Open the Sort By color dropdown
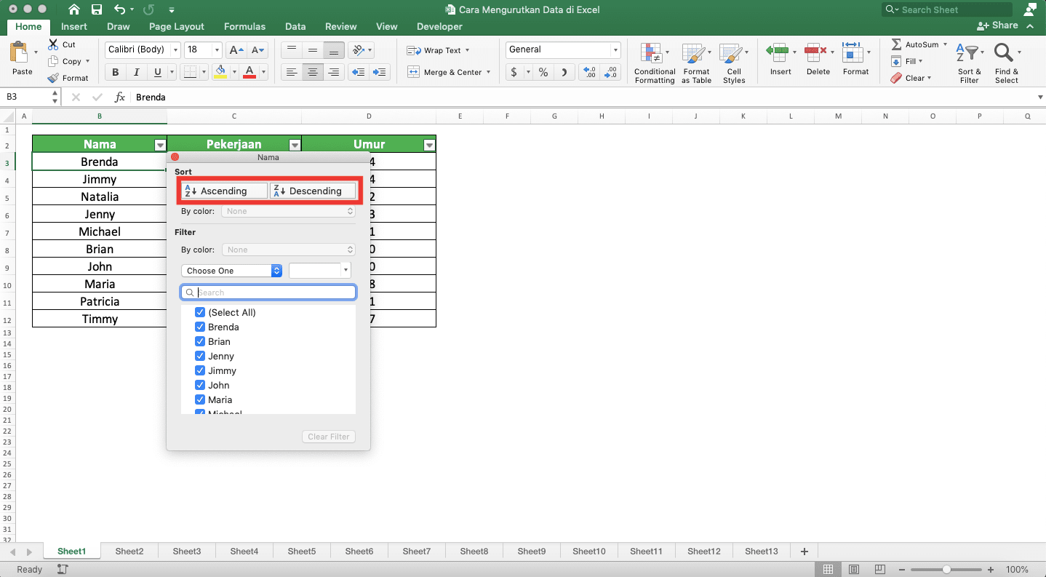Image resolution: width=1046 pixels, height=577 pixels. point(289,211)
